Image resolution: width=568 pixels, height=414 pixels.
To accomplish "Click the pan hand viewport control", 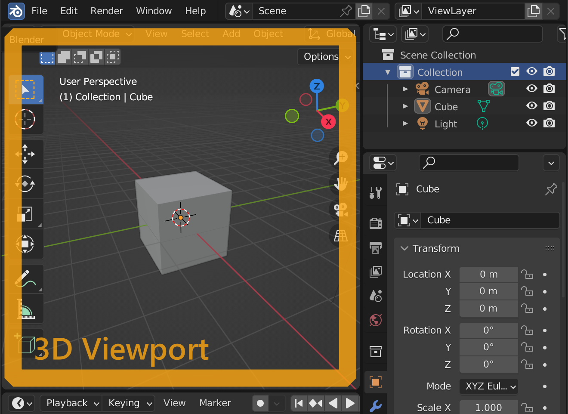I will 341,184.
